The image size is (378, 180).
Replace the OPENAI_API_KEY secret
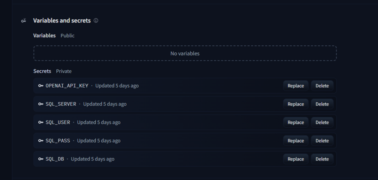(x=296, y=86)
